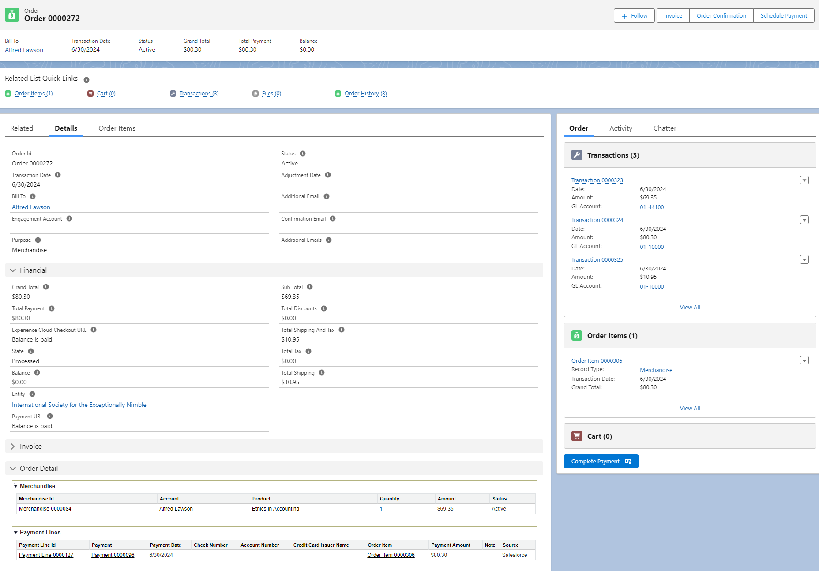Open dropdown menu for Order Item 0000306

(x=804, y=361)
